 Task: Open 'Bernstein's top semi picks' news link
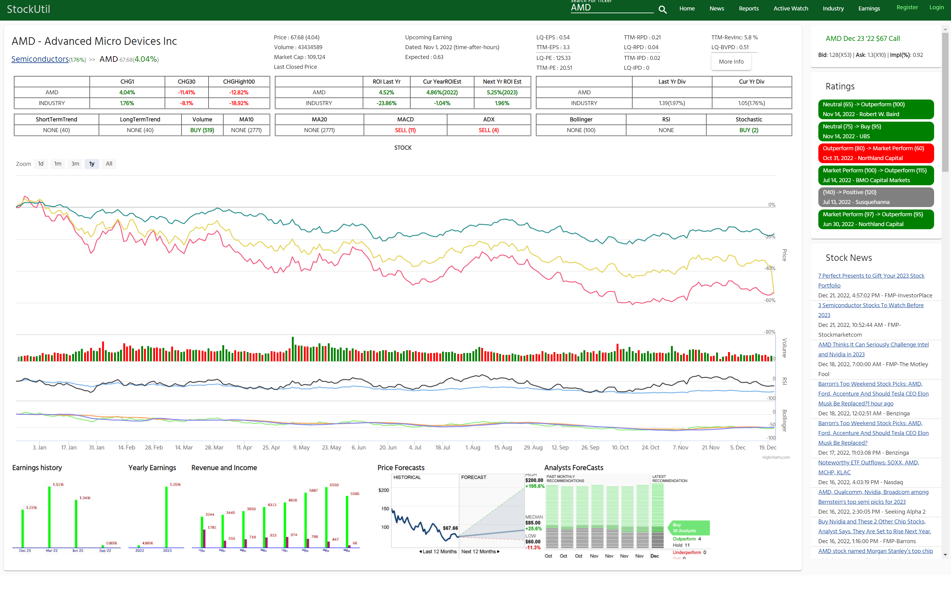[873, 497]
